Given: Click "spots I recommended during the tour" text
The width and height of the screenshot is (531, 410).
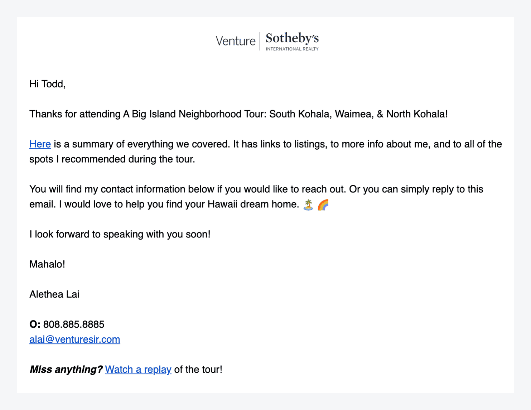Looking at the screenshot, I should (x=112, y=159).
